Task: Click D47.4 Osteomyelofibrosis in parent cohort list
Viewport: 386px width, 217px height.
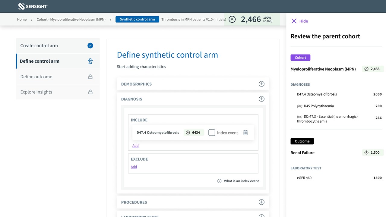Action: point(317,94)
